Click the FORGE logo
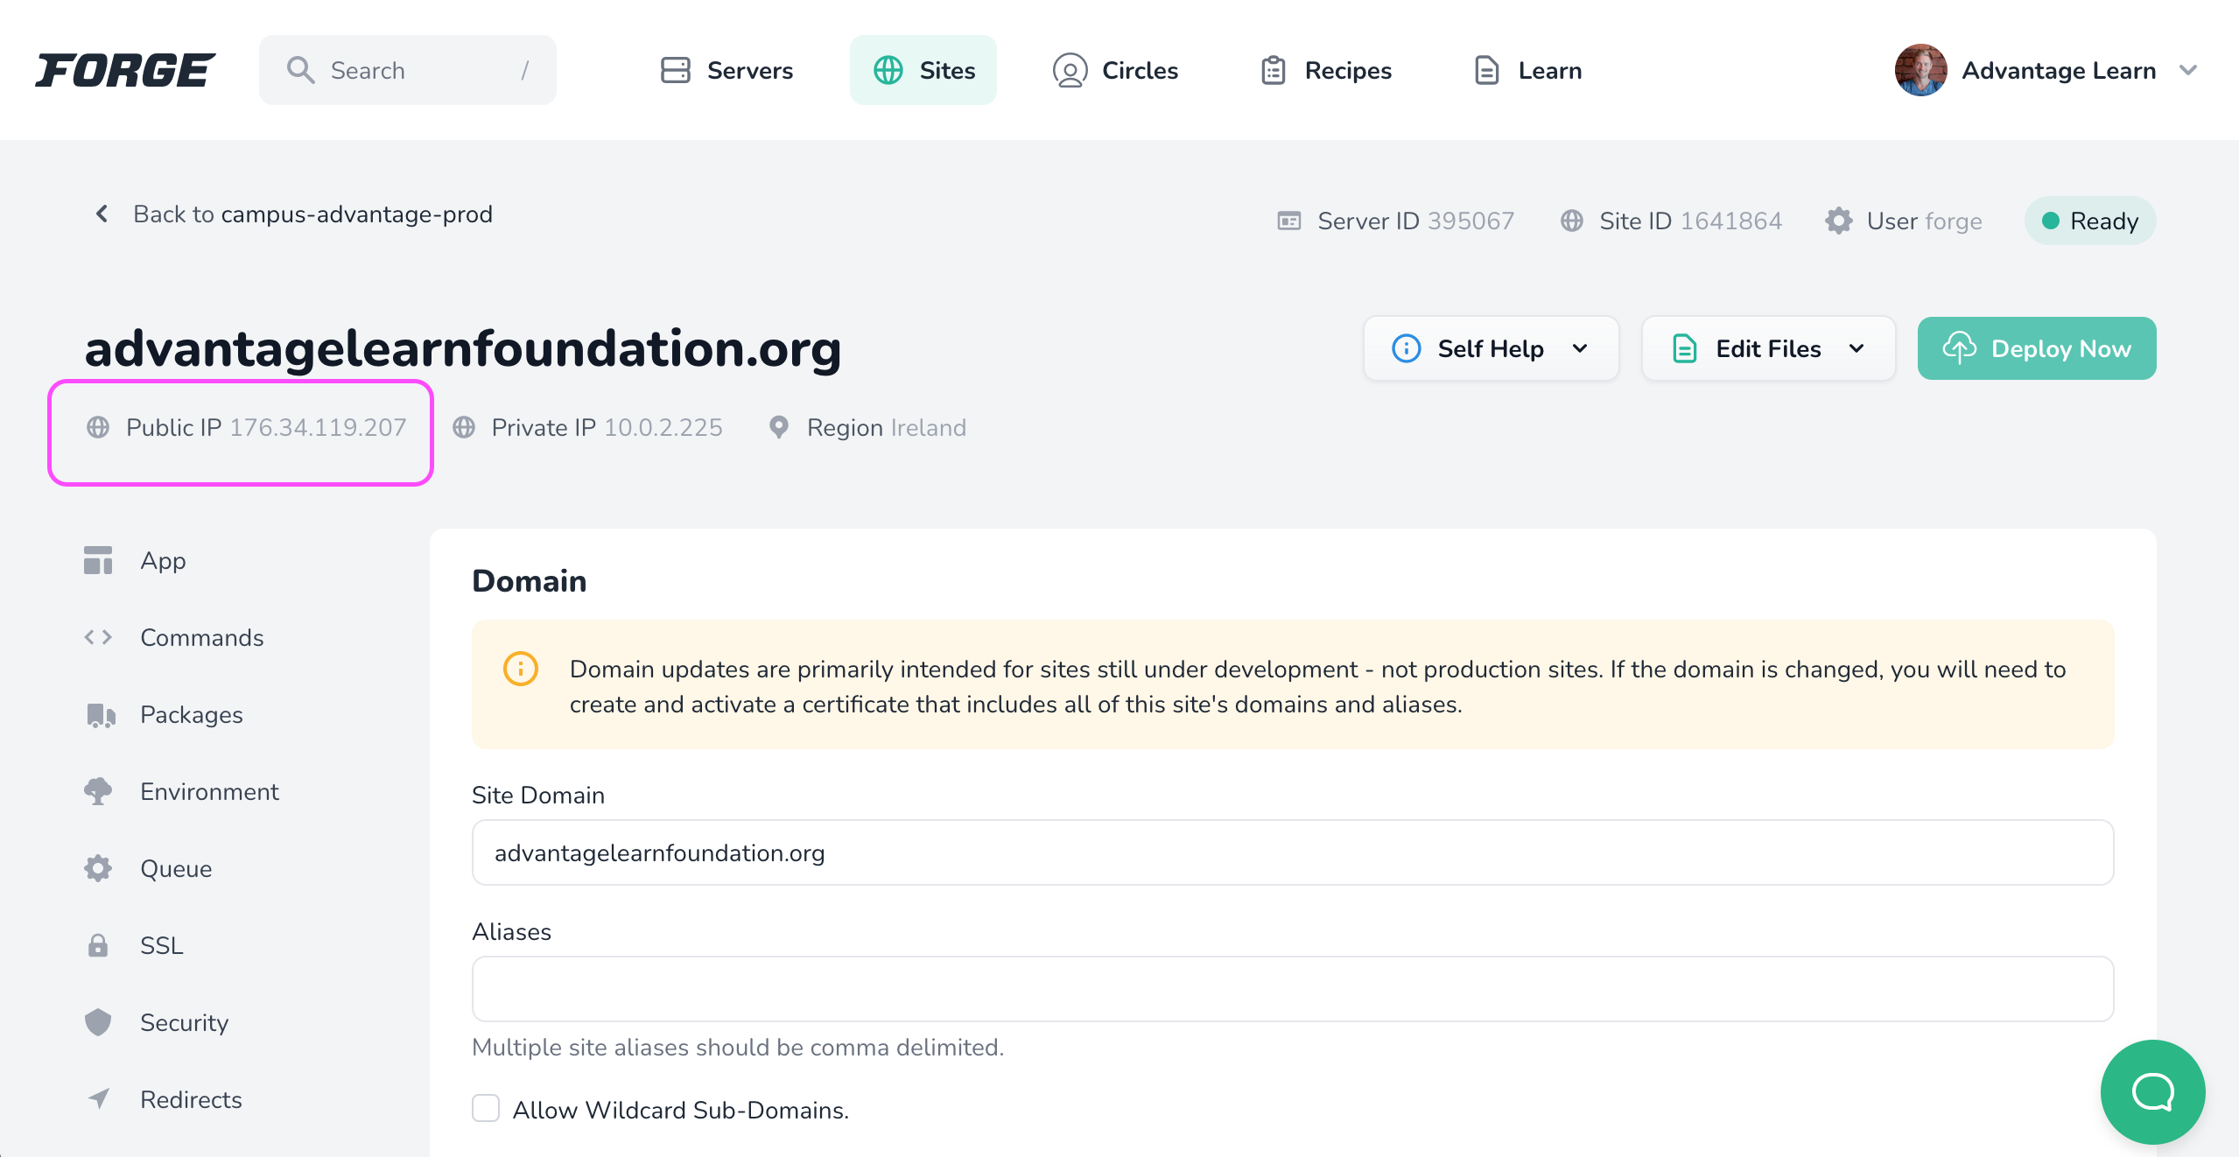 click(x=125, y=70)
